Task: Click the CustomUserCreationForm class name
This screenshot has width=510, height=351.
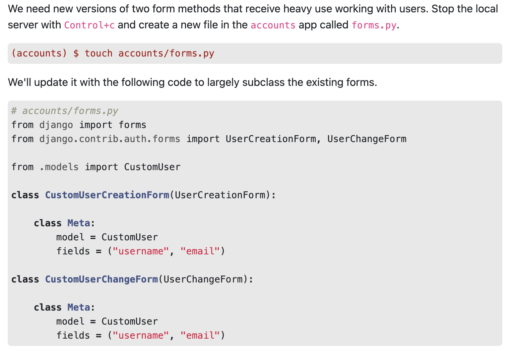Action: pyautogui.click(x=107, y=195)
